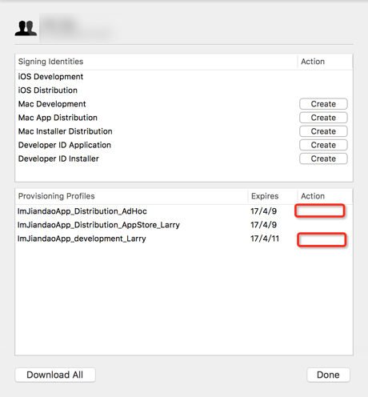This screenshot has height=397, width=368.
Task: Click the red-outlined action box for development_Larry
Action: point(322,239)
